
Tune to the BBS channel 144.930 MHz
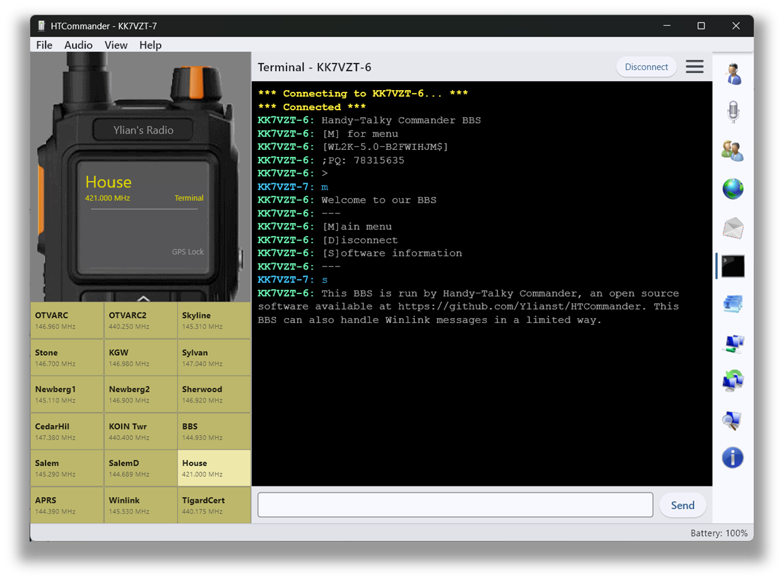click(214, 431)
